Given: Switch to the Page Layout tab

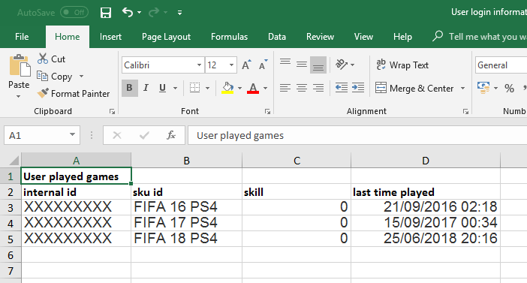Looking at the screenshot, I should (166, 37).
